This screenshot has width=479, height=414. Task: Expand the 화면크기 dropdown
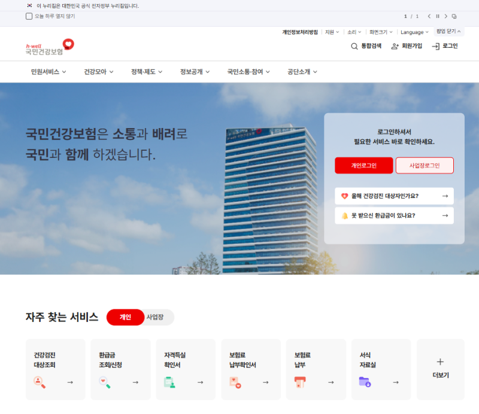(x=381, y=32)
